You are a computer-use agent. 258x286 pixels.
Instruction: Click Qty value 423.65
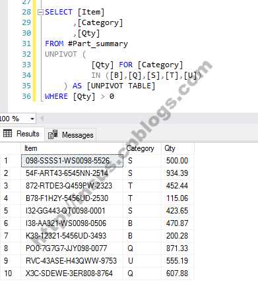coord(177,211)
